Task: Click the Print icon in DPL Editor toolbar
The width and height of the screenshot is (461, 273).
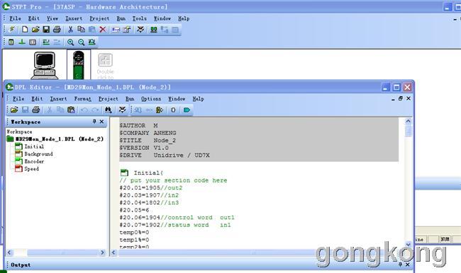Action: point(36,110)
